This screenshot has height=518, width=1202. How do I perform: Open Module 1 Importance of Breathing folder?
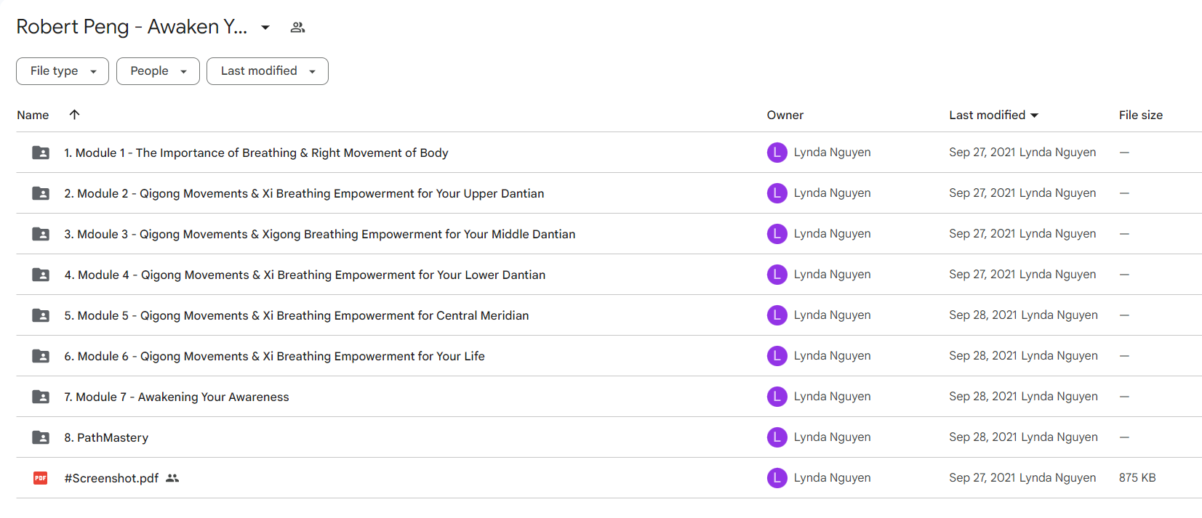[x=256, y=153]
